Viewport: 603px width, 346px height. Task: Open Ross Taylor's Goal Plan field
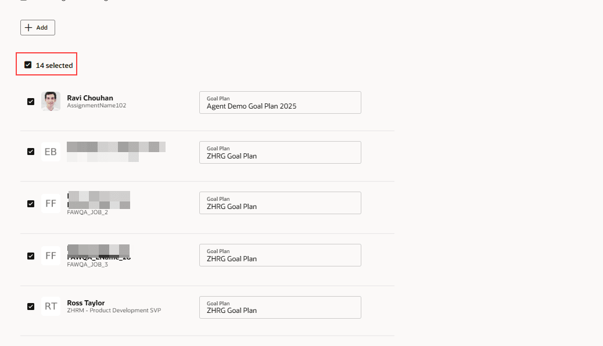point(280,307)
